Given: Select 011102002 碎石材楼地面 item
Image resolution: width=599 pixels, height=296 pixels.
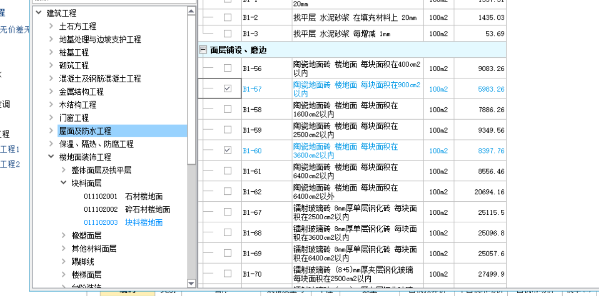Looking at the screenshot, I should pyautogui.click(x=127, y=209).
